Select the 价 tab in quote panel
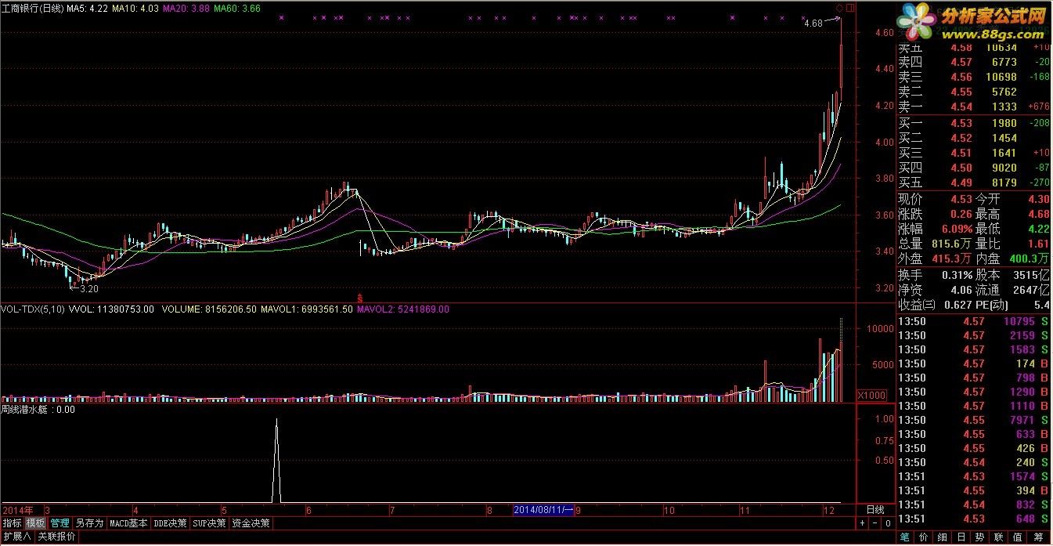 [x=925, y=537]
